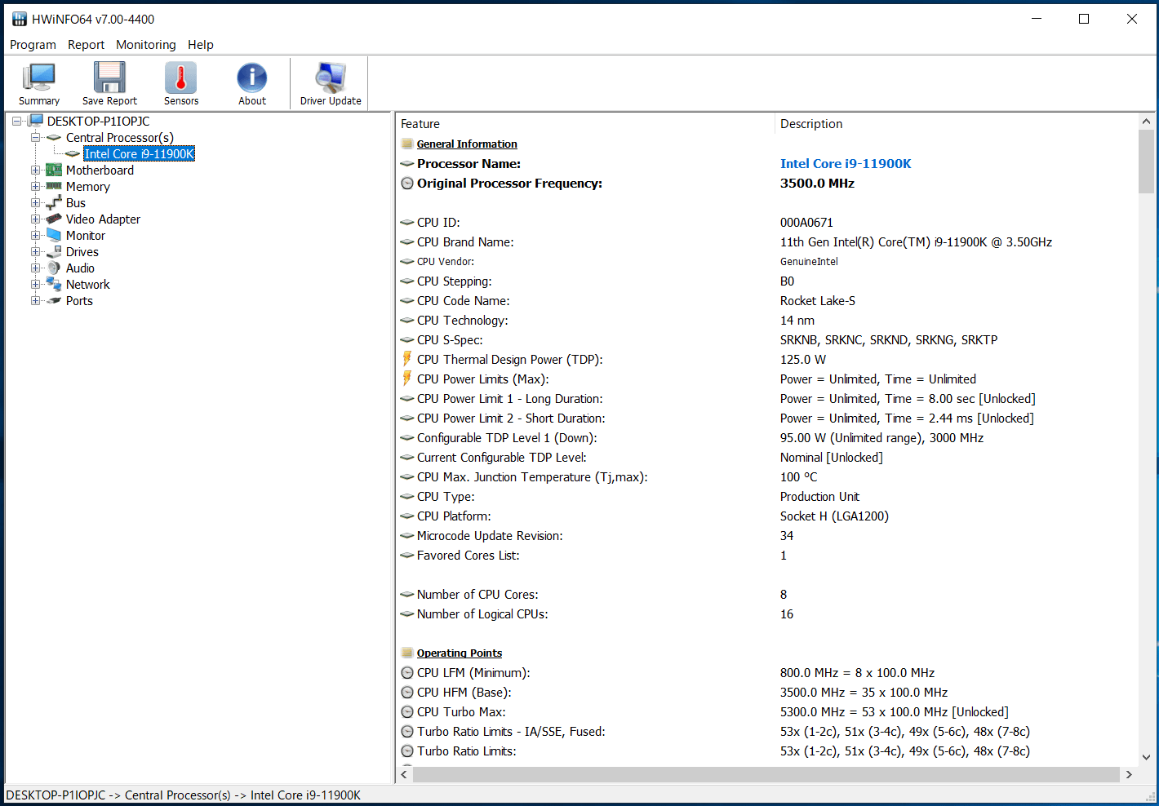Expand the Monitor tree node
This screenshot has height=806, width=1159.
(x=35, y=235)
